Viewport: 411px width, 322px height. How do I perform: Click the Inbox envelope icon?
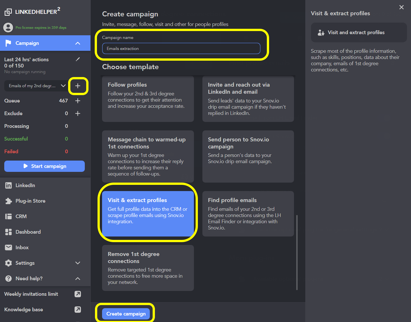(8, 247)
